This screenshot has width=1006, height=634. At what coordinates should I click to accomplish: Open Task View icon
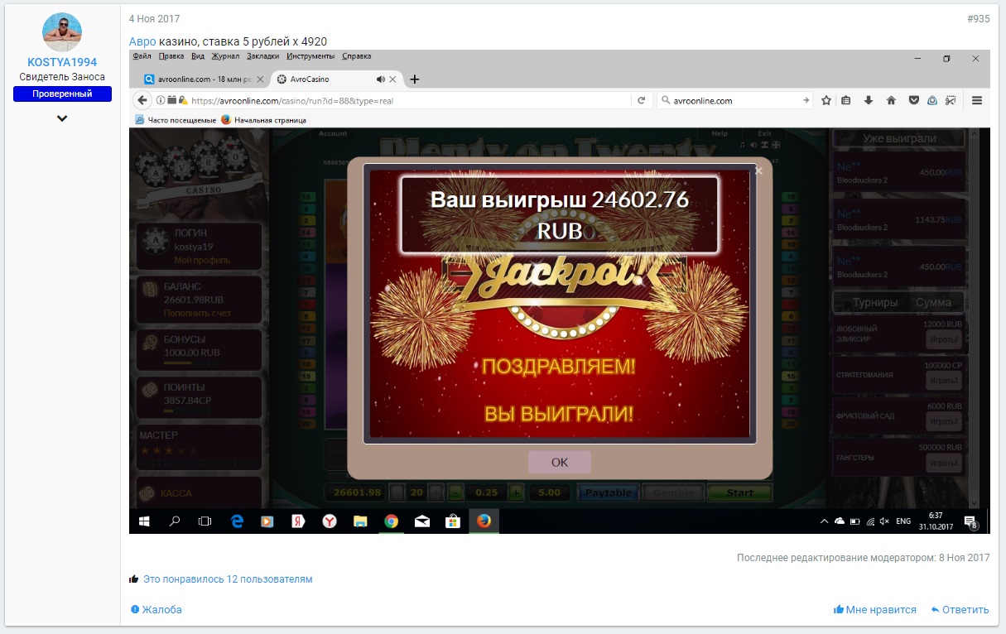click(205, 521)
